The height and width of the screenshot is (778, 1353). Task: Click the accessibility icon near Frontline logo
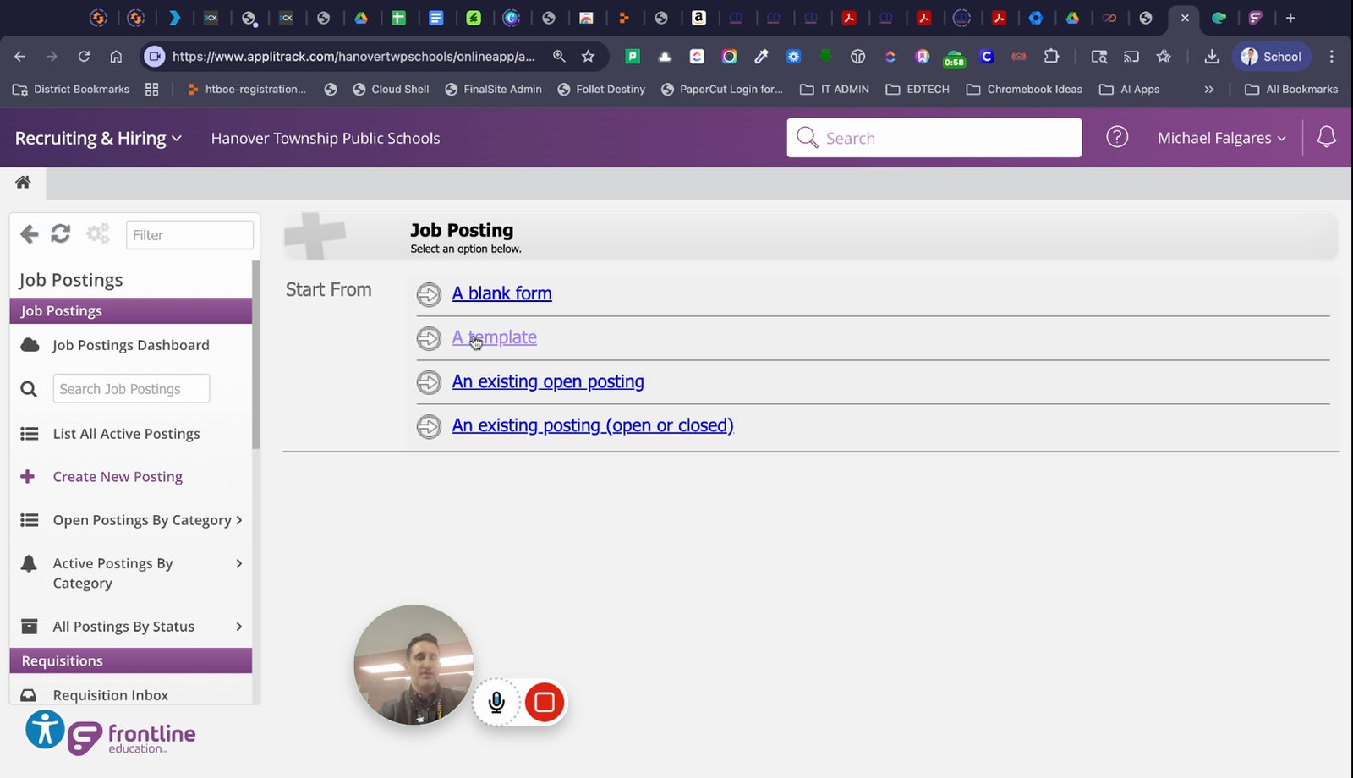pyautogui.click(x=45, y=730)
